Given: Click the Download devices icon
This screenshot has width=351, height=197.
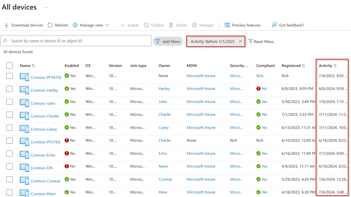Looking at the screenshot, I should [x=6, y=25].
